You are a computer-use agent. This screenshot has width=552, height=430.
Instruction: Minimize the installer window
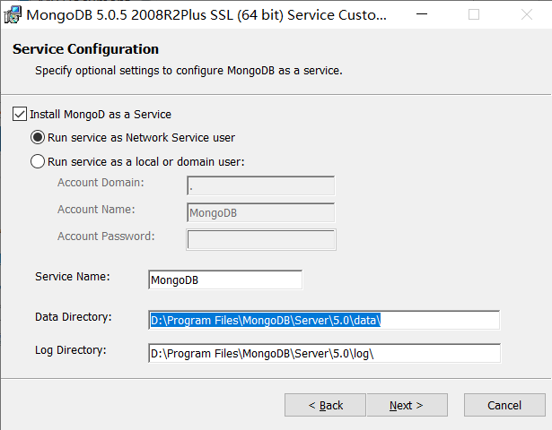coord(422,14)
